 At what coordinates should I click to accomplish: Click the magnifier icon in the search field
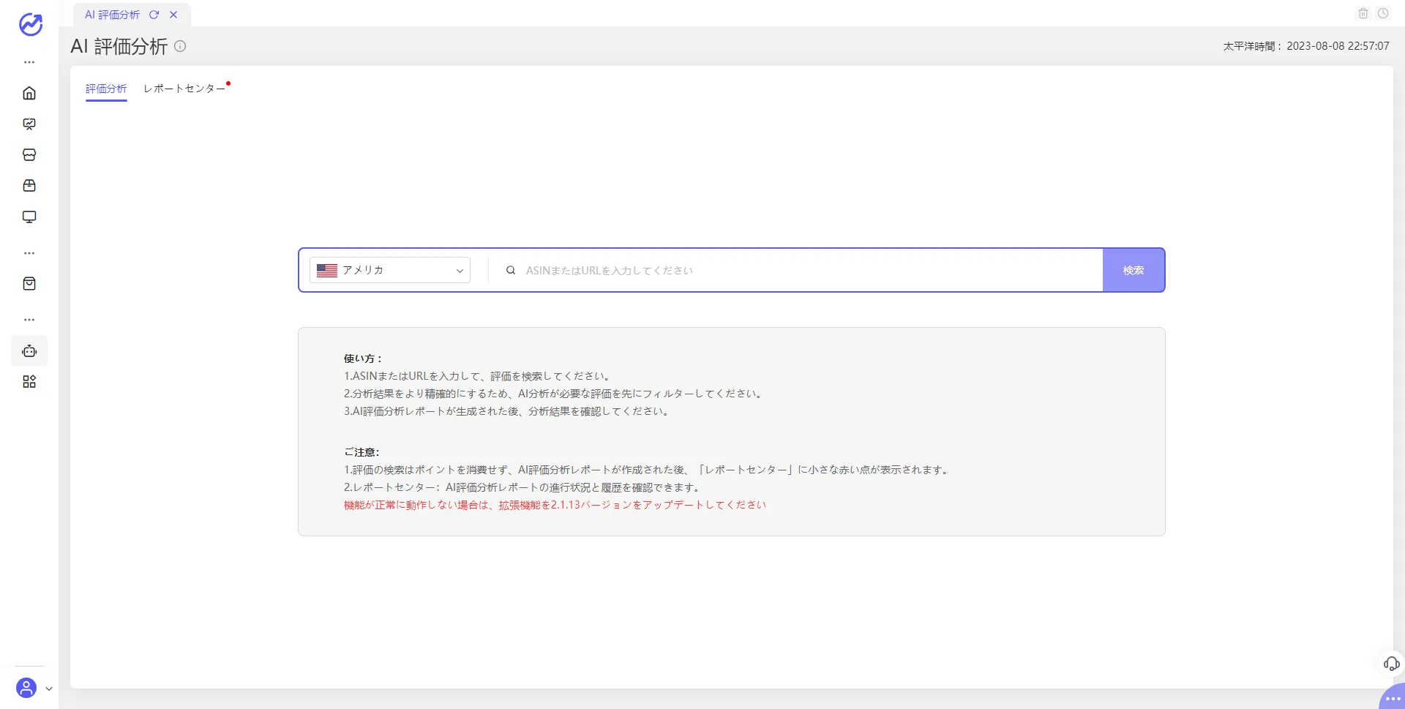(x=511, y=271)
